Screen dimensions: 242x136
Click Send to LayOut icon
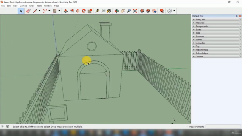(154, 11)
